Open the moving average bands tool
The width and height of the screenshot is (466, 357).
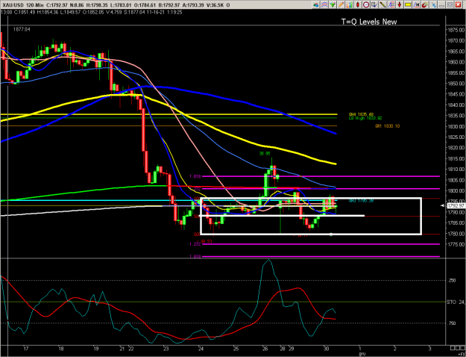tap(324, 4)
